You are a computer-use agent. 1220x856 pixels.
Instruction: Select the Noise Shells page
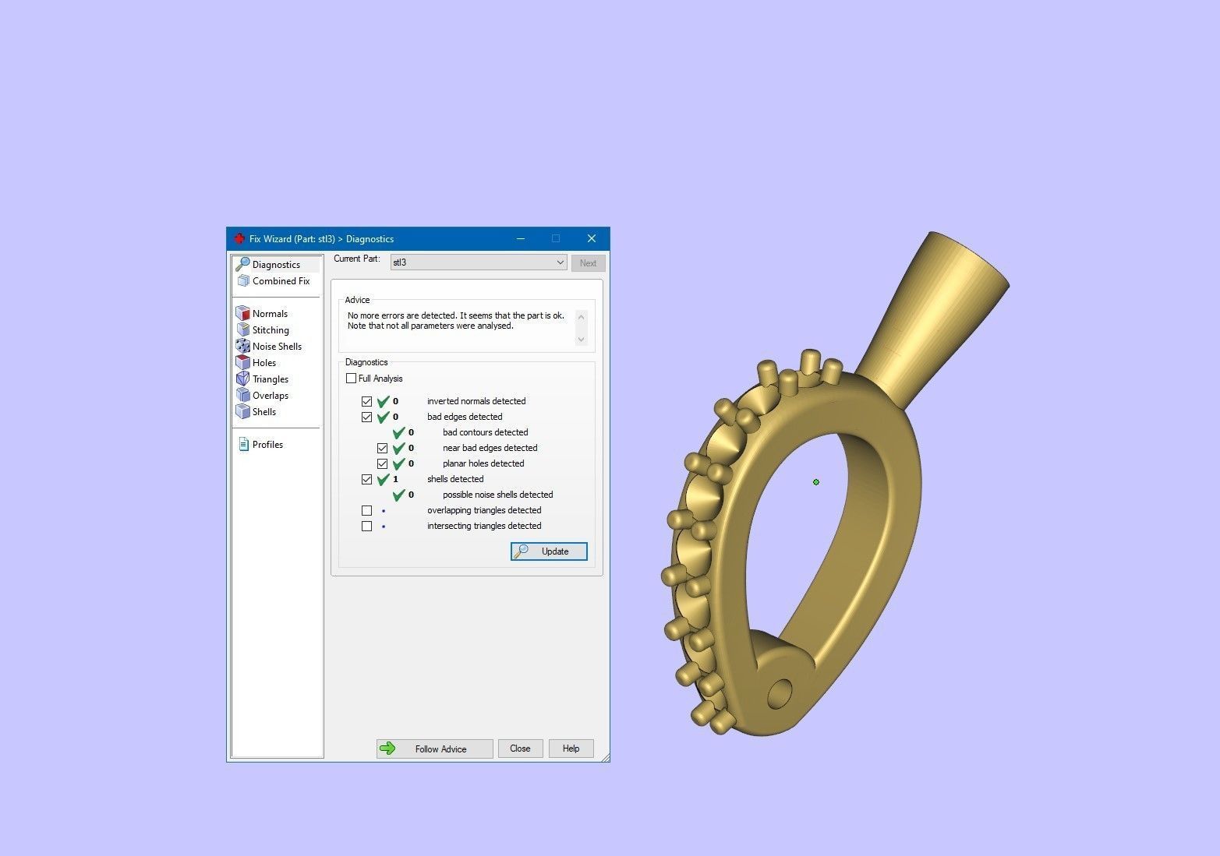[x=277, y=347]
